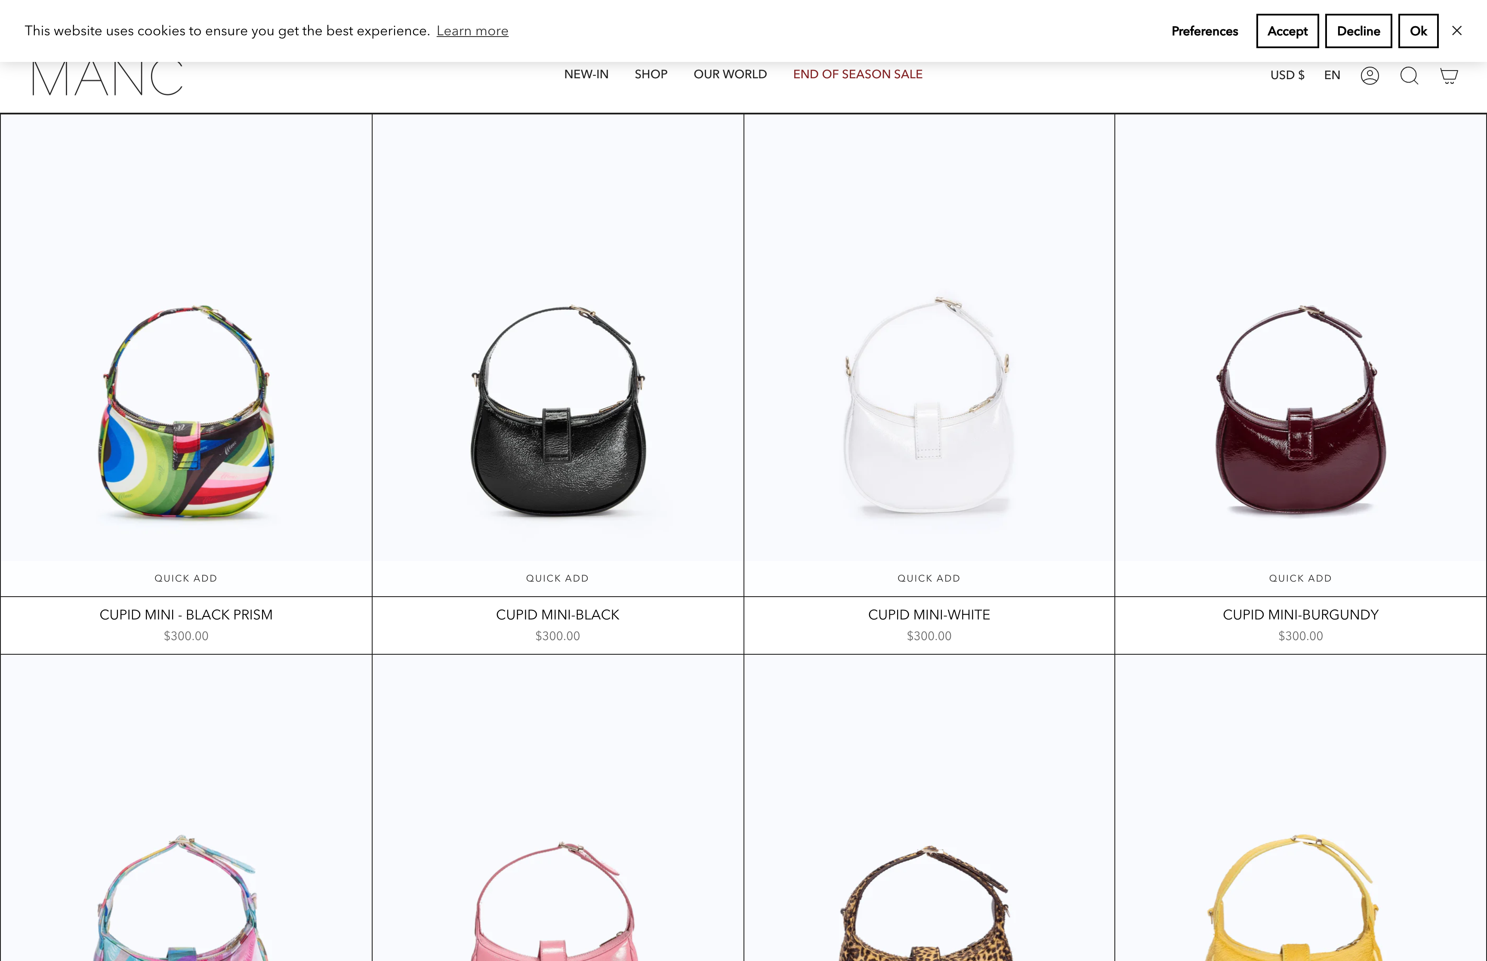Viewport: 1487px width, 961px height.
Task: Open the account profile icon
Action: click(x=1369, y=76)
